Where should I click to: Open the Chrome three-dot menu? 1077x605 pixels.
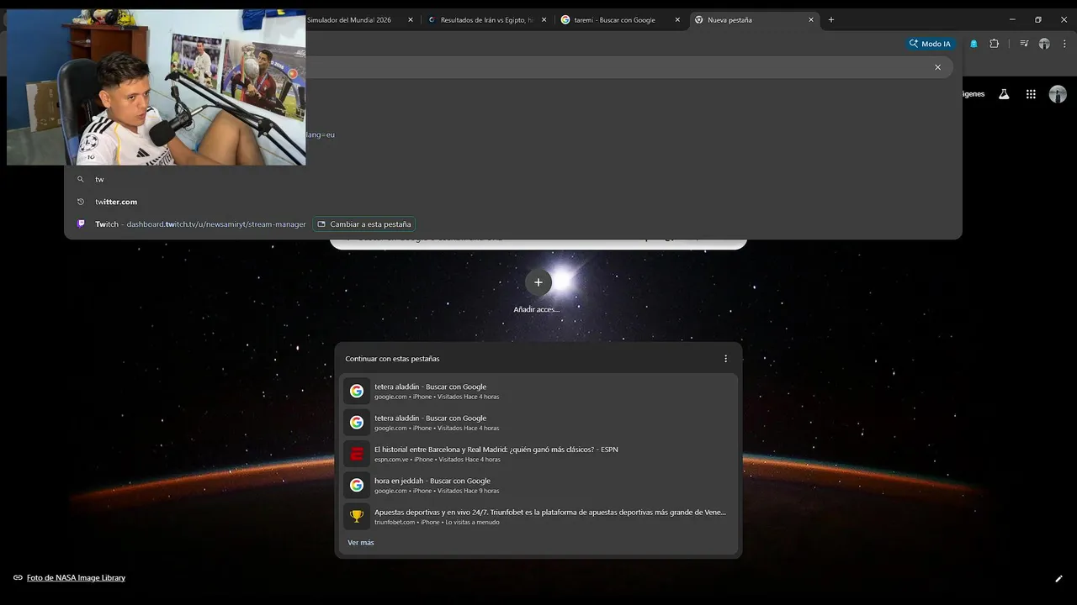coord(1064,44)
